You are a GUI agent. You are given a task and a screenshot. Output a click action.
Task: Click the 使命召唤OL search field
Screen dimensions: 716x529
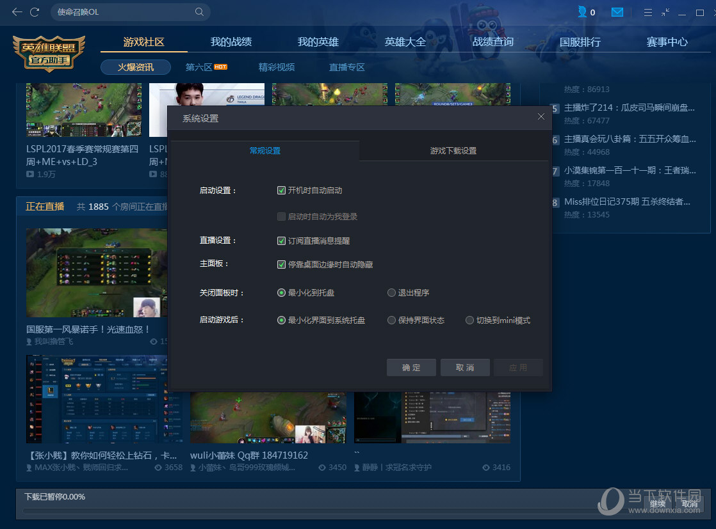[122, 12]
